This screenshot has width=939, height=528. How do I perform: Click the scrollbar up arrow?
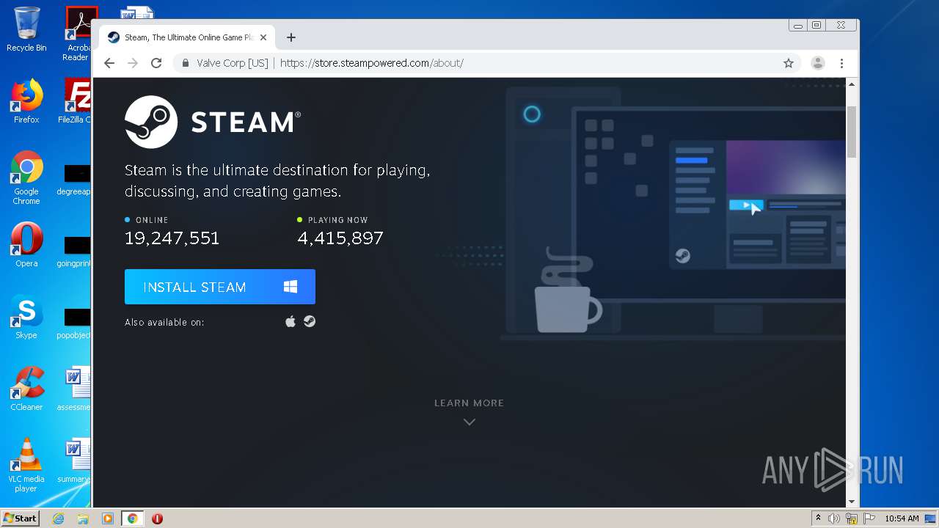[852, 84]
